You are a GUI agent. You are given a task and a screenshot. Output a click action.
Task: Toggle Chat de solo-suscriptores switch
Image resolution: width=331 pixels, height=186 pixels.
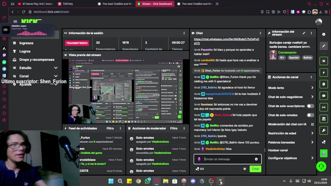310,106
